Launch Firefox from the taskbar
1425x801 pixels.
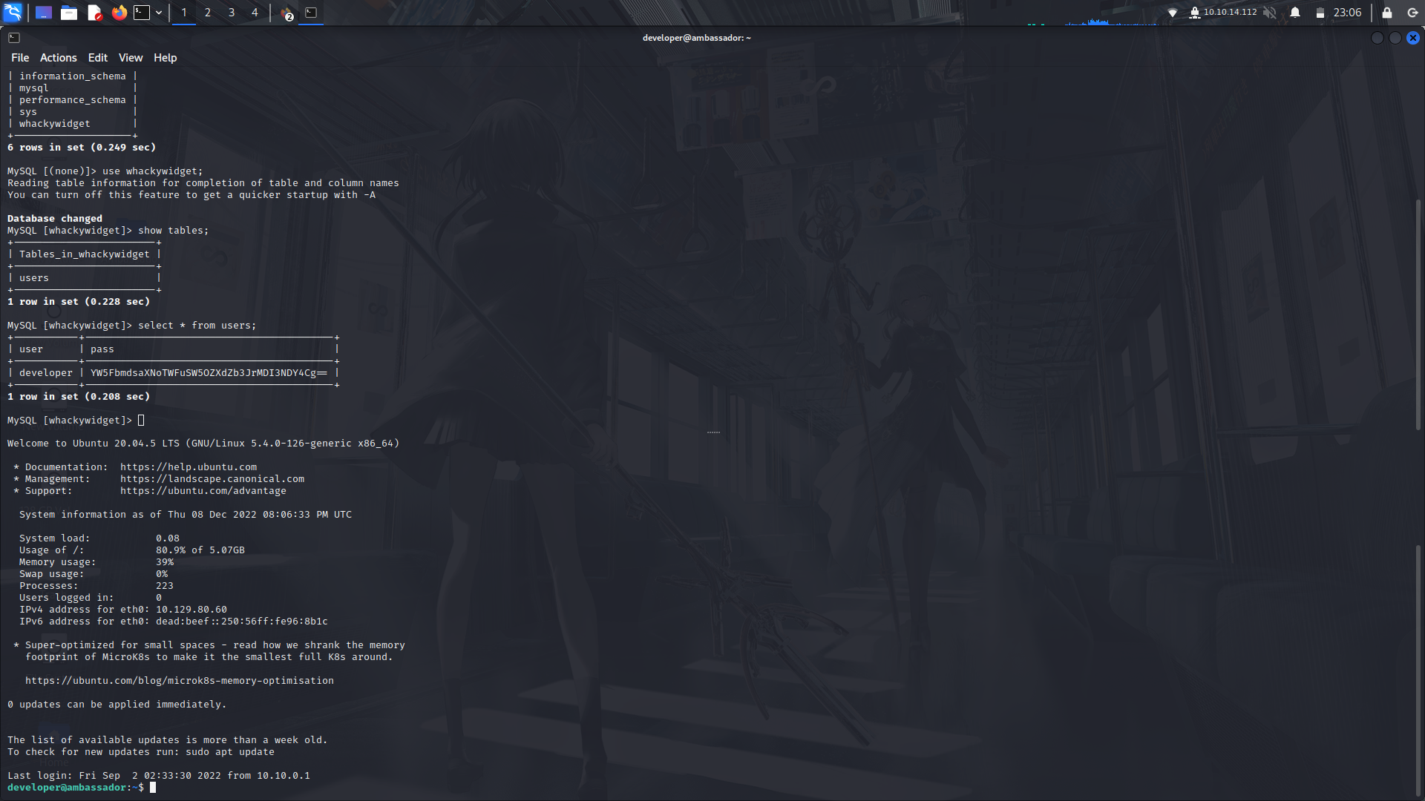(x=119, y=13)
